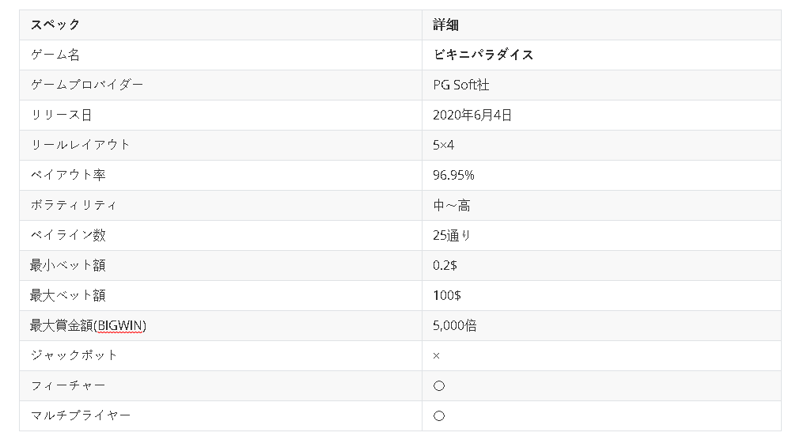Click the 中～高 volatility value

click(x=452, y=205)
